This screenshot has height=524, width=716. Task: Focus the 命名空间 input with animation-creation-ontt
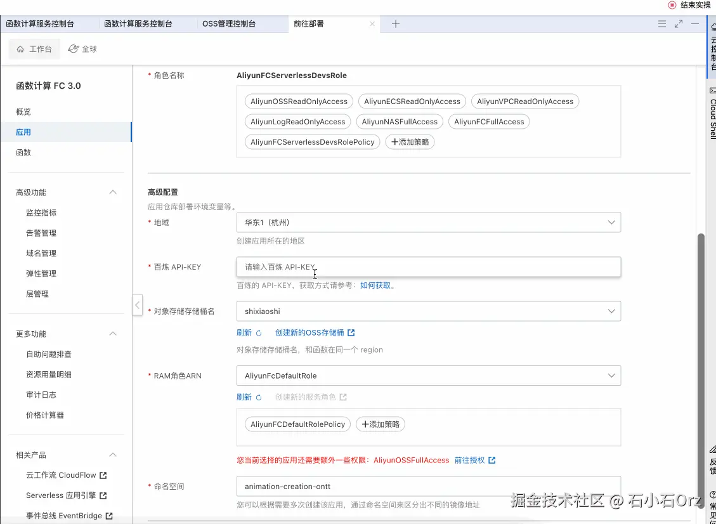(x=428, y=487)
